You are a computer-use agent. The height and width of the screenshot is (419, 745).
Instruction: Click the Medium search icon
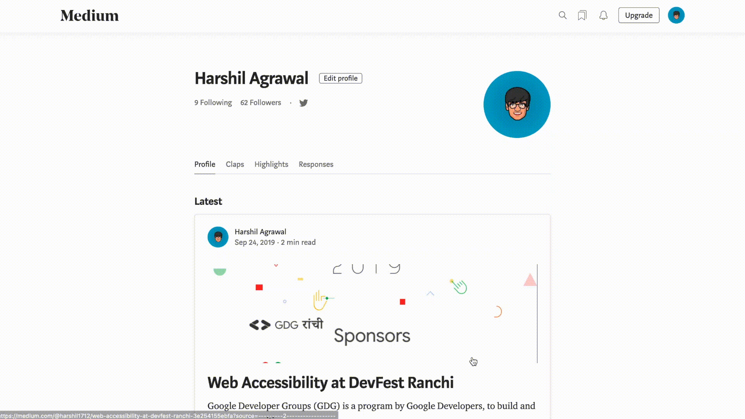coord(562,16)
